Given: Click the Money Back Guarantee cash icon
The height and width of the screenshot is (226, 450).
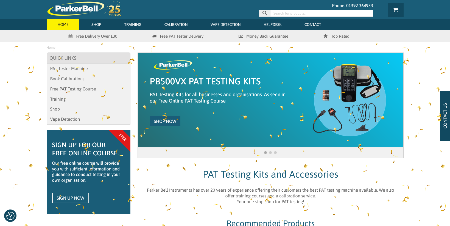Looking at the screenshot, I should [x=241, y=36].
